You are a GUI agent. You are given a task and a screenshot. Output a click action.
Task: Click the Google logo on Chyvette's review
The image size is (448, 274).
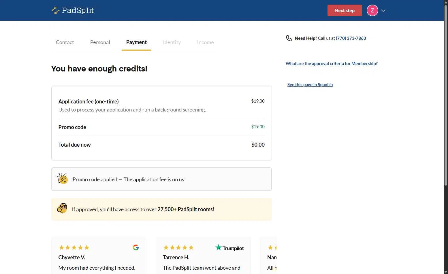[x=136, y=247]
